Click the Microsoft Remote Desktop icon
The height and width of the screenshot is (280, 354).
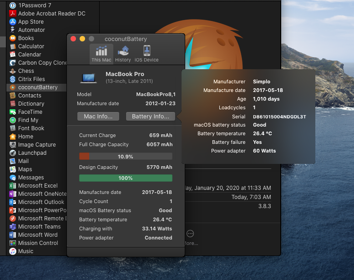pyautogui.click(x=13, y=218)
